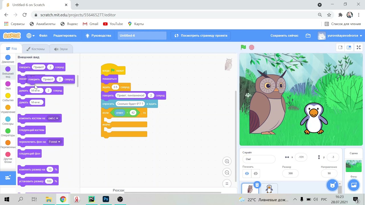Select the Переменные blocks category
Screen dimensions: 365x205
[8, 144]
